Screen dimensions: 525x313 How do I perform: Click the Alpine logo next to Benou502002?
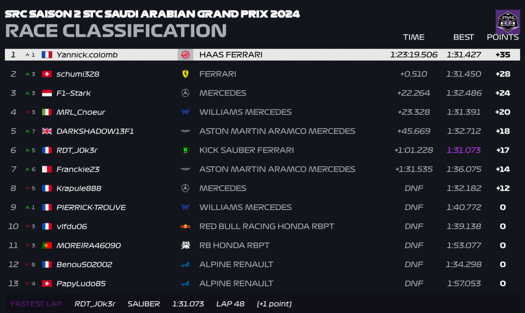coord(185,264)
